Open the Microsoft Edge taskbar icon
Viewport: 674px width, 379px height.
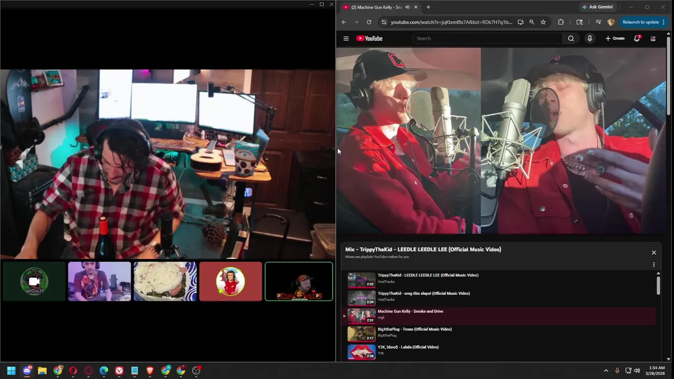tap(104, 371)
